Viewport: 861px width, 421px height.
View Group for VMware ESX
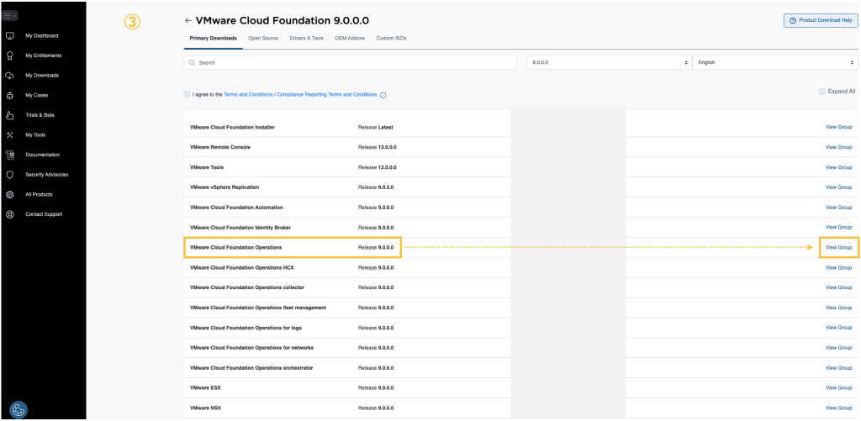point(838,388)
